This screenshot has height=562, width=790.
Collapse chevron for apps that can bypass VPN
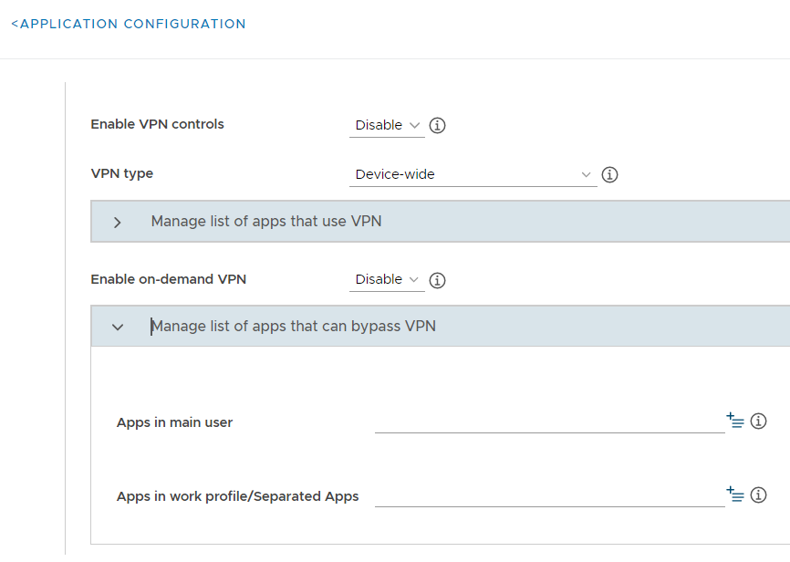click(x=118, y=327)
